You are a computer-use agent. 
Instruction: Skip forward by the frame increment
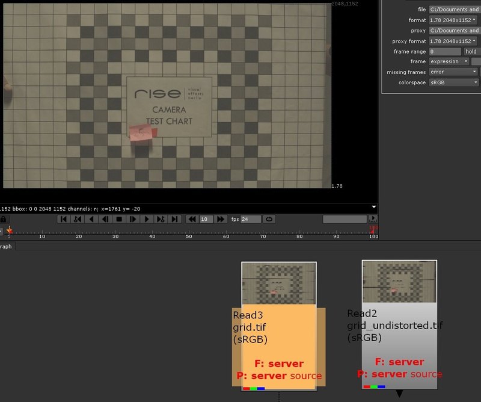221,220
